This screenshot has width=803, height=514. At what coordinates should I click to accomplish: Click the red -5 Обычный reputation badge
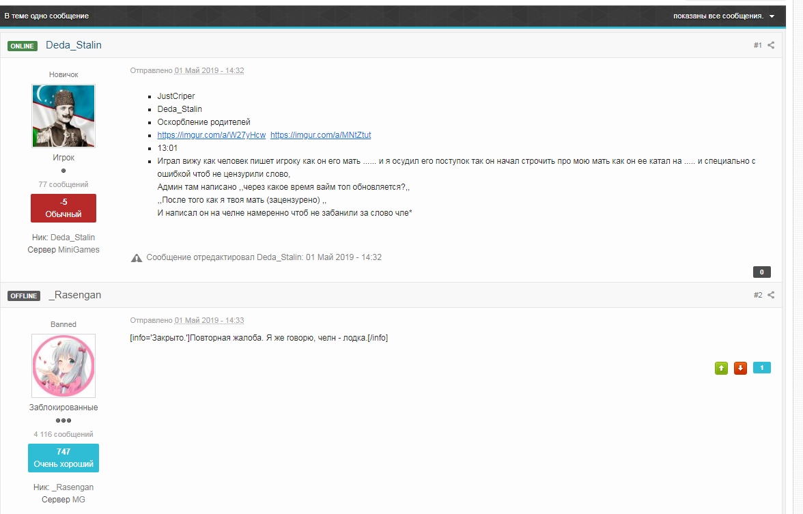(x=64, y=208)
